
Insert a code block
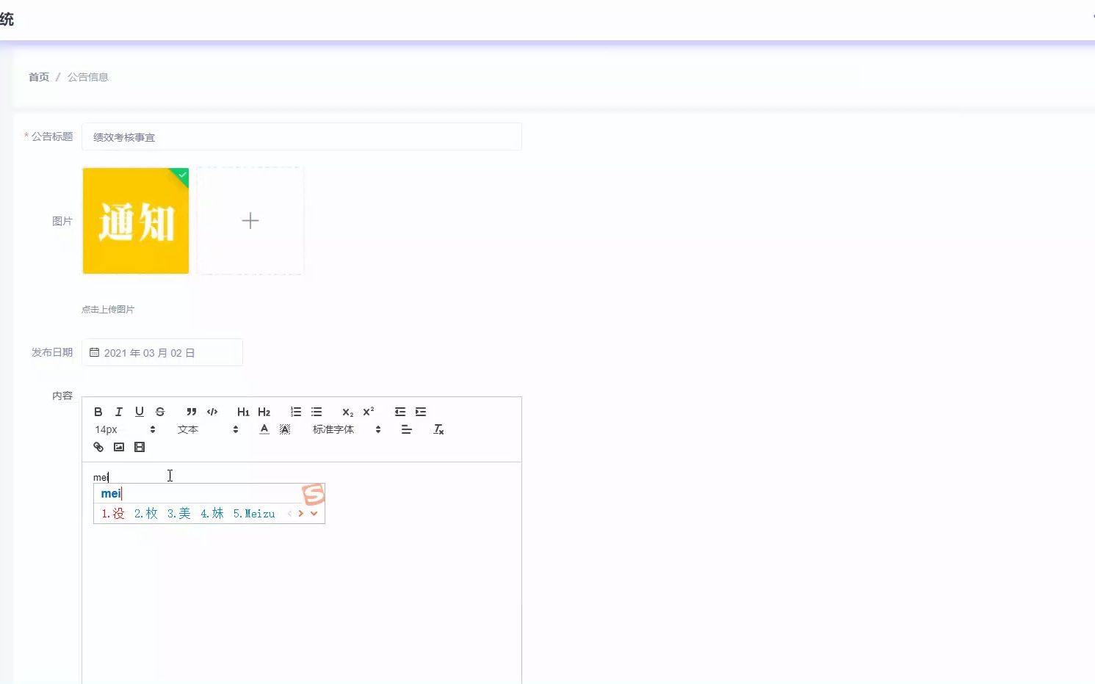coord(212,412)
